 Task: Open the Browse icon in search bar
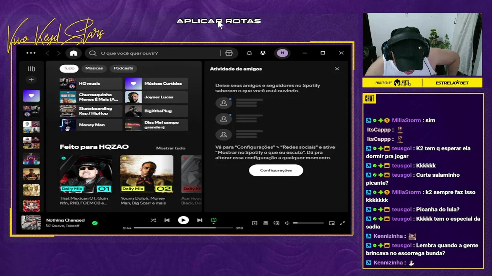[229, 53]
